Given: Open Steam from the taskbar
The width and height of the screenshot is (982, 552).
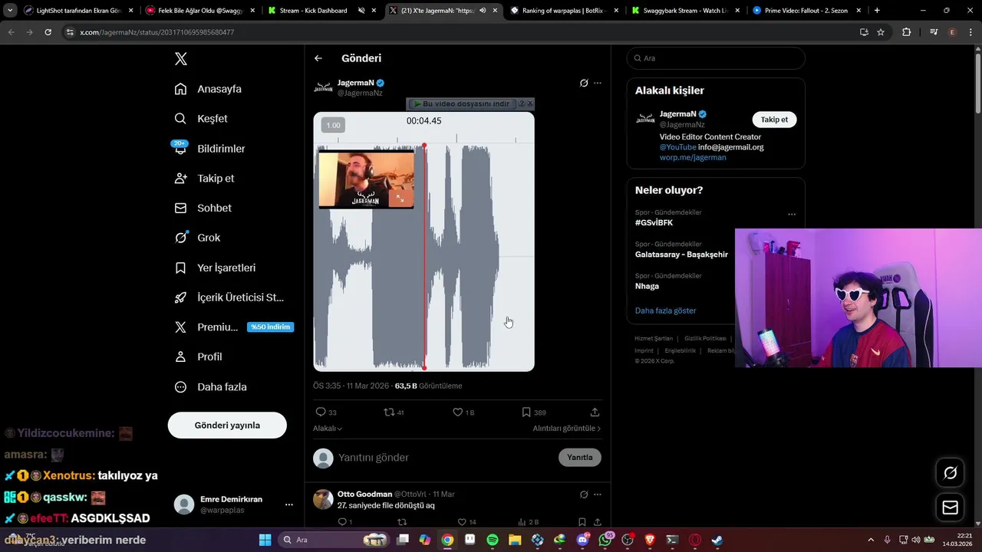Looking at the screenshot, I should pyautogui.click(x=717, y=540).
